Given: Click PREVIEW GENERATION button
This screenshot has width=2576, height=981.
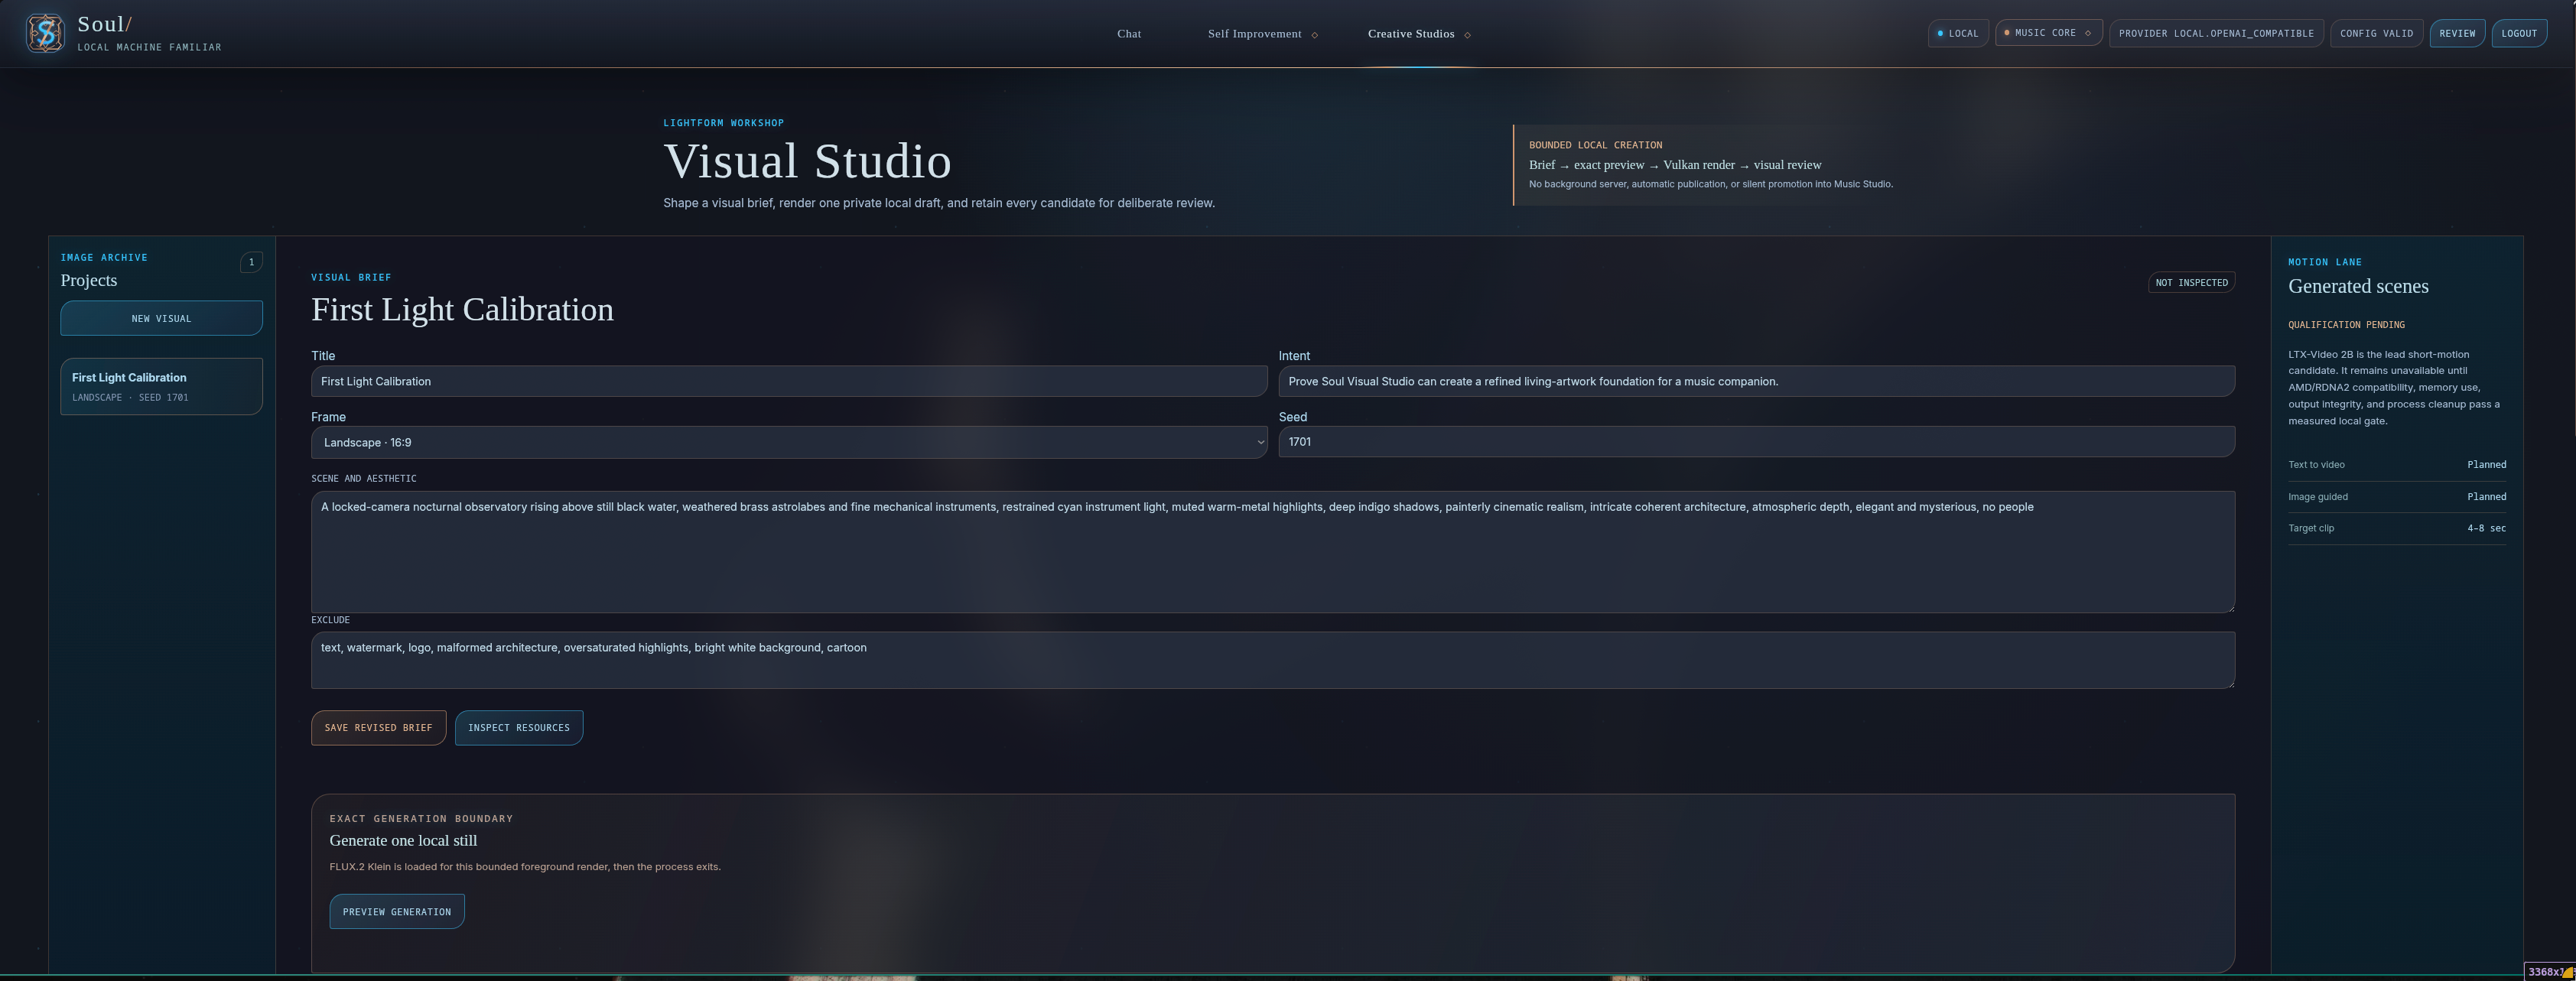Looking at the screenshot, I should pos(397,912).
